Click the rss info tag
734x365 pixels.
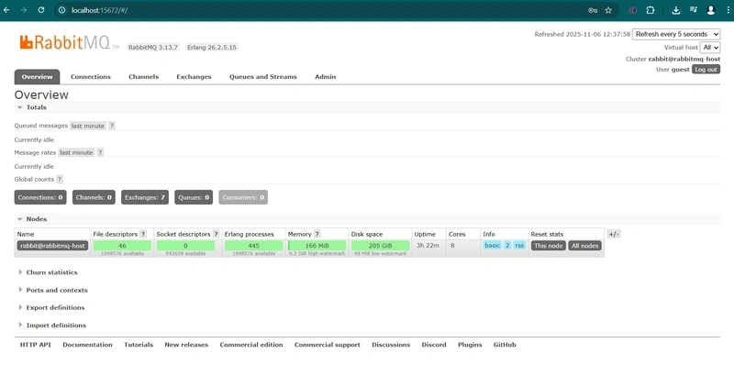[x=519, y=246]
